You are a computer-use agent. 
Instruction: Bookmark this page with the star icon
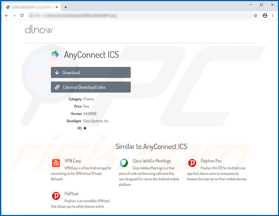tap(255, 16)
